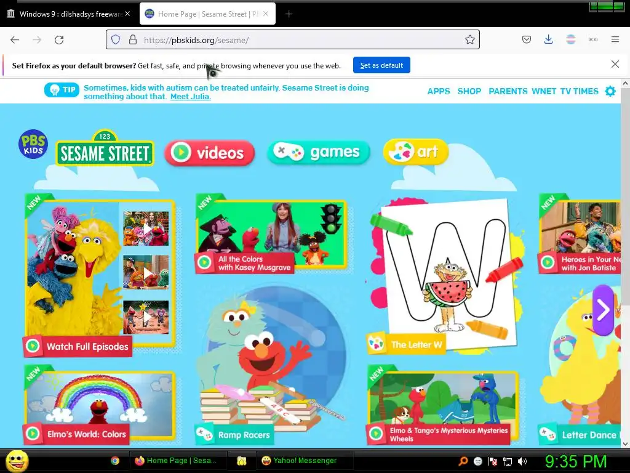Image resolution: width=630 pixels, height=473 pixels.
Task: Play Heroes in Your Neighborhood with Jon Batiste
Action: 581,234
